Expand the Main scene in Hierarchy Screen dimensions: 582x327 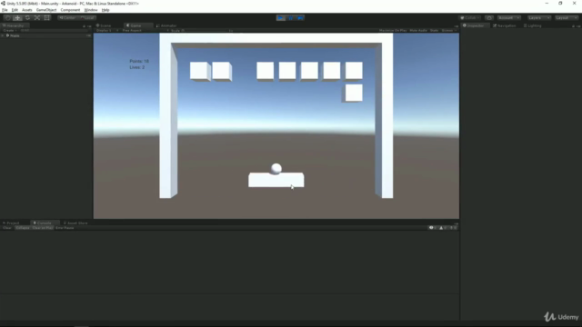(3, 35)
